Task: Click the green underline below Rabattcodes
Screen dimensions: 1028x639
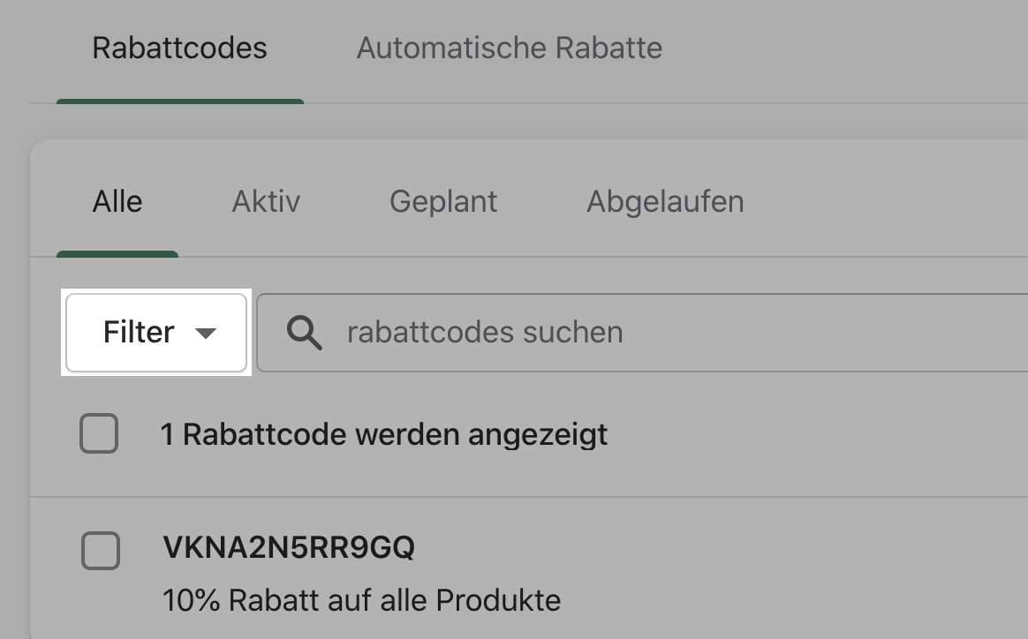Action: point(179,101)
